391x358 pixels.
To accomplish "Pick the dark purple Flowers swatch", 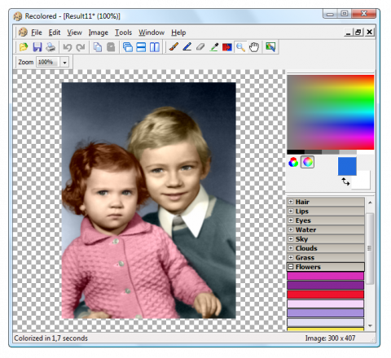I will (325, 286).
